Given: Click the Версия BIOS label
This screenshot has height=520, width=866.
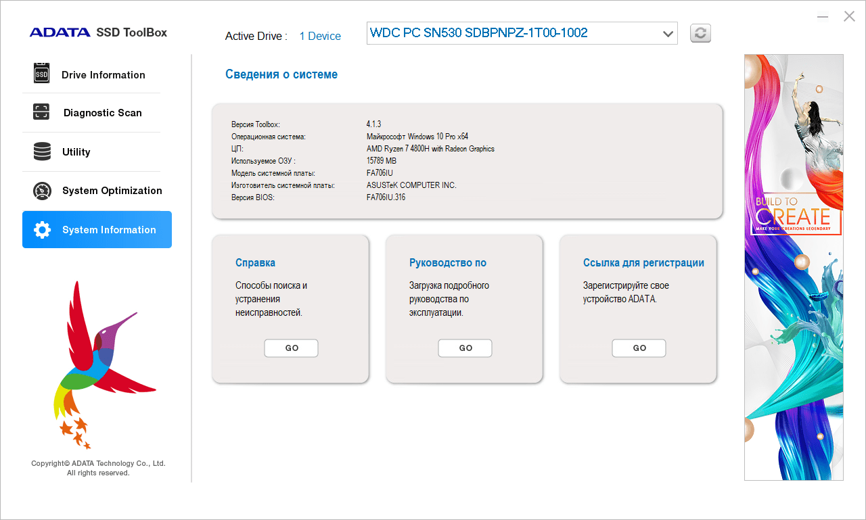Looking at the screenshot, I should [x=253, y=197].
